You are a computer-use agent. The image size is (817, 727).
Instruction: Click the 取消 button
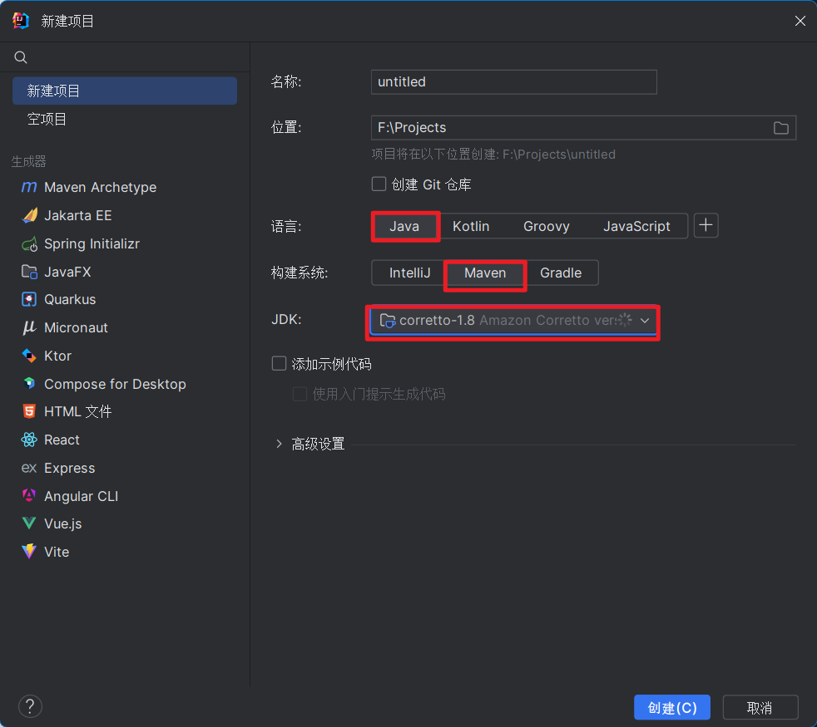pyautogui.click(x=760, y=707)
